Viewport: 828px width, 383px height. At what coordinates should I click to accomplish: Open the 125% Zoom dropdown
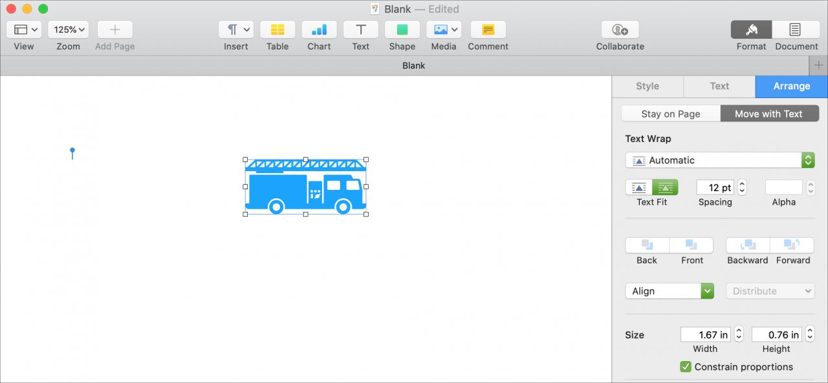[68, 30]
